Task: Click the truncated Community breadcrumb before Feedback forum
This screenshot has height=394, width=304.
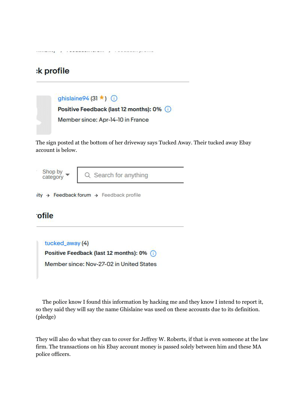Action: pos(39,195)
